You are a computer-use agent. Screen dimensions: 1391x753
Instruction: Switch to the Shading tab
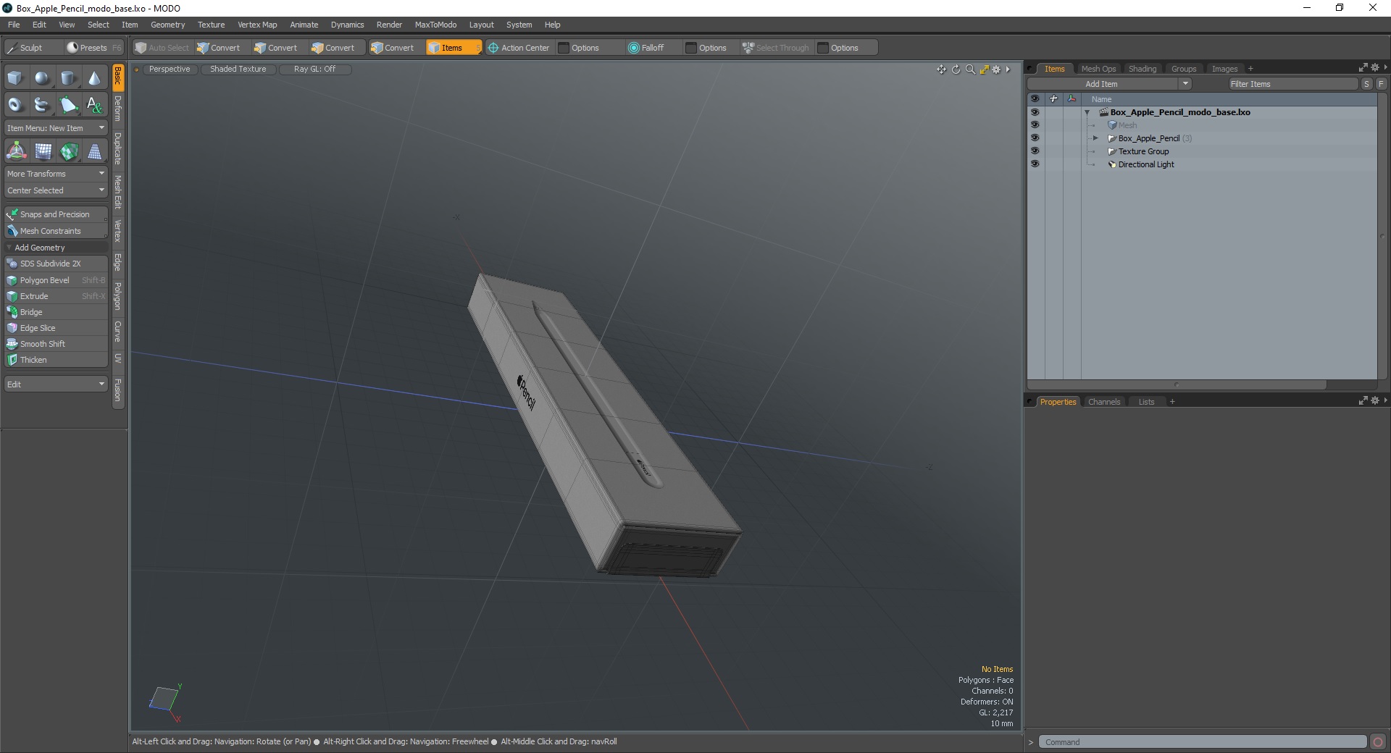coord(1143,69)
